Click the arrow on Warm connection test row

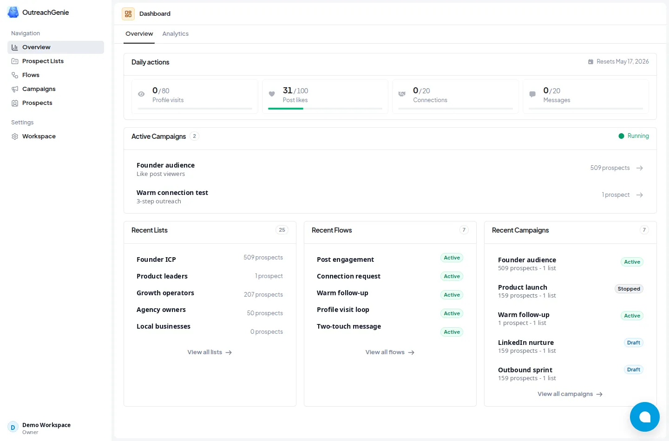(x=640, y=195)
